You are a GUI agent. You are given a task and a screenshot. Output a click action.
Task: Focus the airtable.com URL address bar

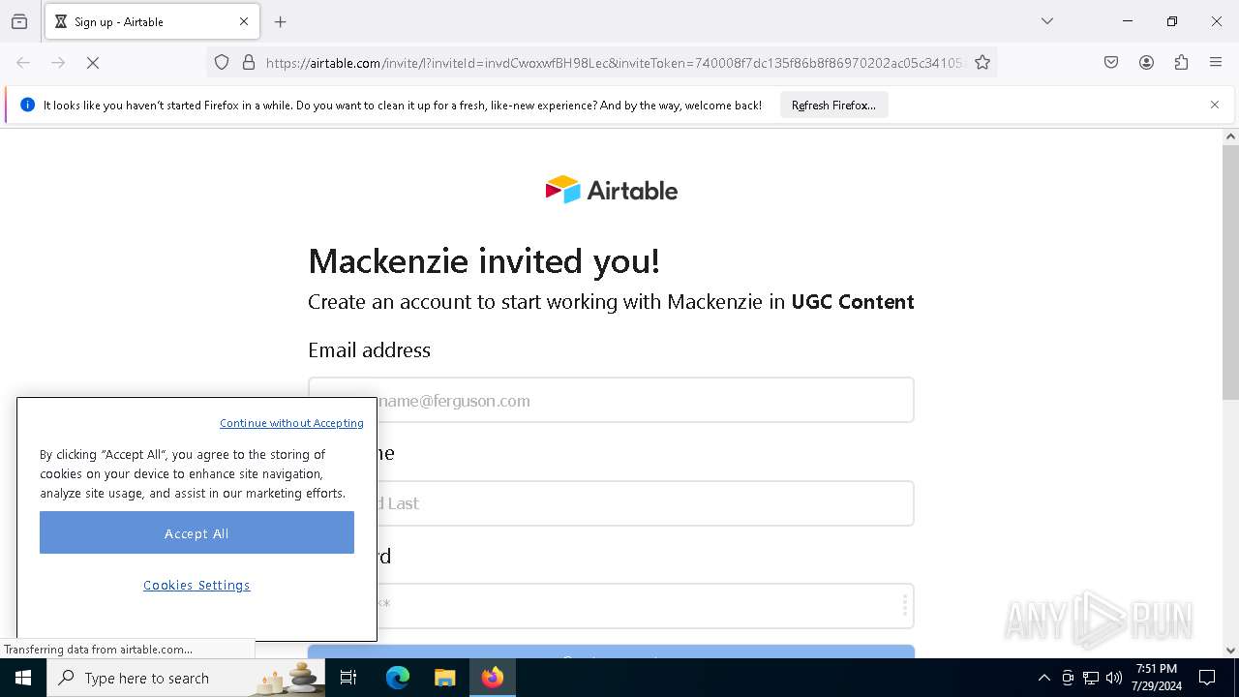(614, 63)
